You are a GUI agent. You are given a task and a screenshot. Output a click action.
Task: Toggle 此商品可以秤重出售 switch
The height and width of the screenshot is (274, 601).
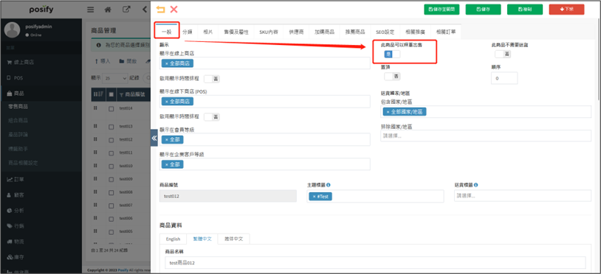[392, 55]
